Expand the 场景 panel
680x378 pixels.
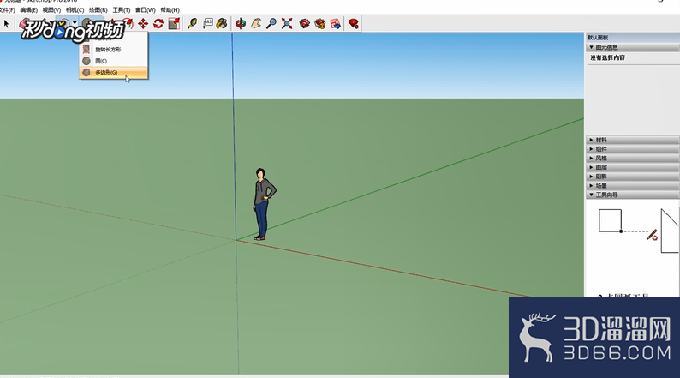click(x=633, y=186)
